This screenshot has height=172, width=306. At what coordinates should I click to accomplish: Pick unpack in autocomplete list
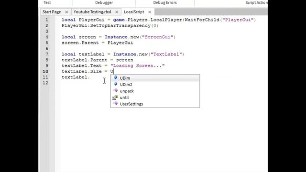155,91
